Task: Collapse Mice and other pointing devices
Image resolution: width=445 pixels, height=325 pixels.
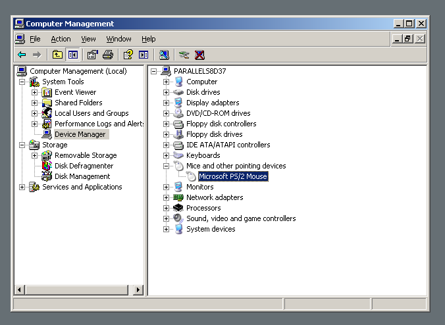Action: (166, 166)
